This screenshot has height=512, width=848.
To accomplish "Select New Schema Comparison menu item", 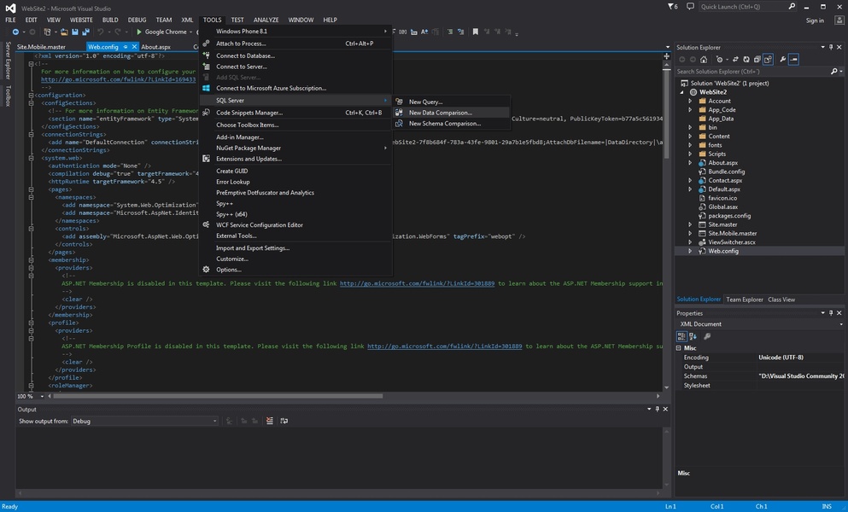I will coord(444,124).
